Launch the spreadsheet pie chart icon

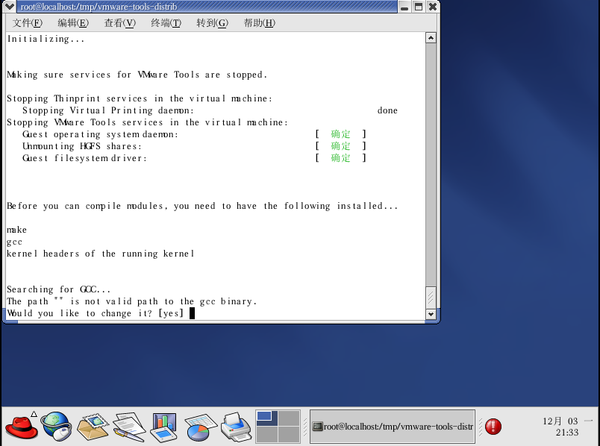pos(200,427)
